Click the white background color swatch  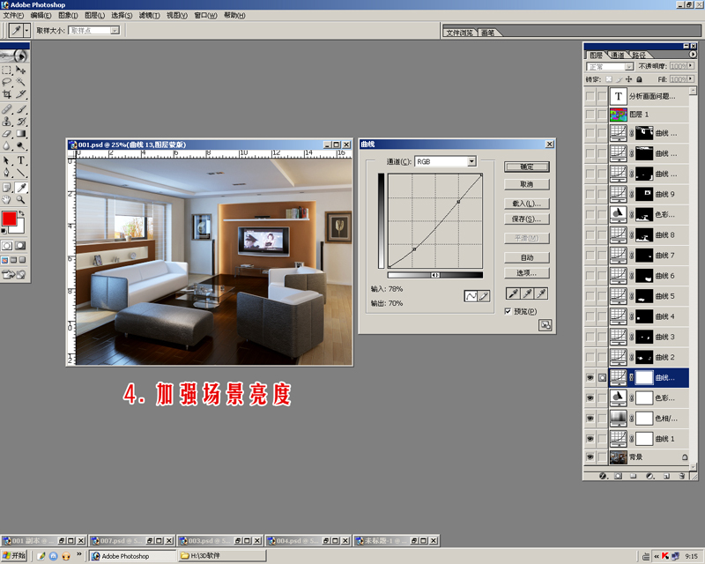19,228
